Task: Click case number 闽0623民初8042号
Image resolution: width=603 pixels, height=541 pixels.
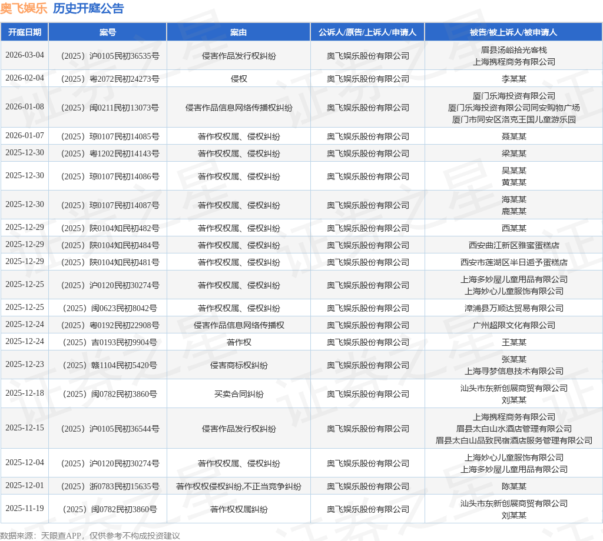Action: 110,308
